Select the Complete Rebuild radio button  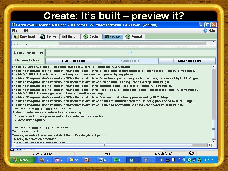click(14, 53)
